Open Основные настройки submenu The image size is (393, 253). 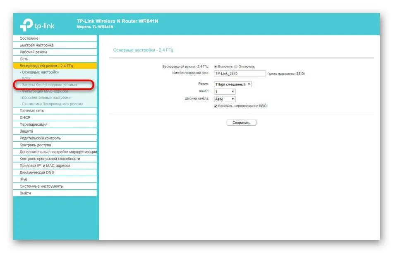coord(39,72)
